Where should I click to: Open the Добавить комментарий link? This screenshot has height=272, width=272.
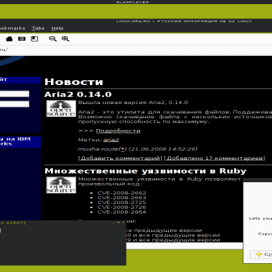pos(120,158)
